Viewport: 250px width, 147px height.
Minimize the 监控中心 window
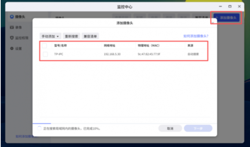coord(221,6)
